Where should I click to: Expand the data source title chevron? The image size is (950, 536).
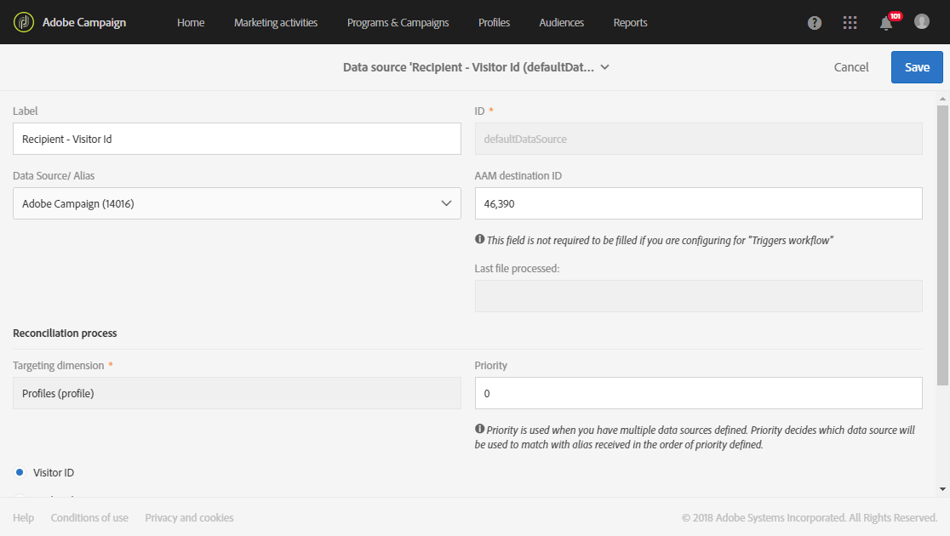click(604, 67)
